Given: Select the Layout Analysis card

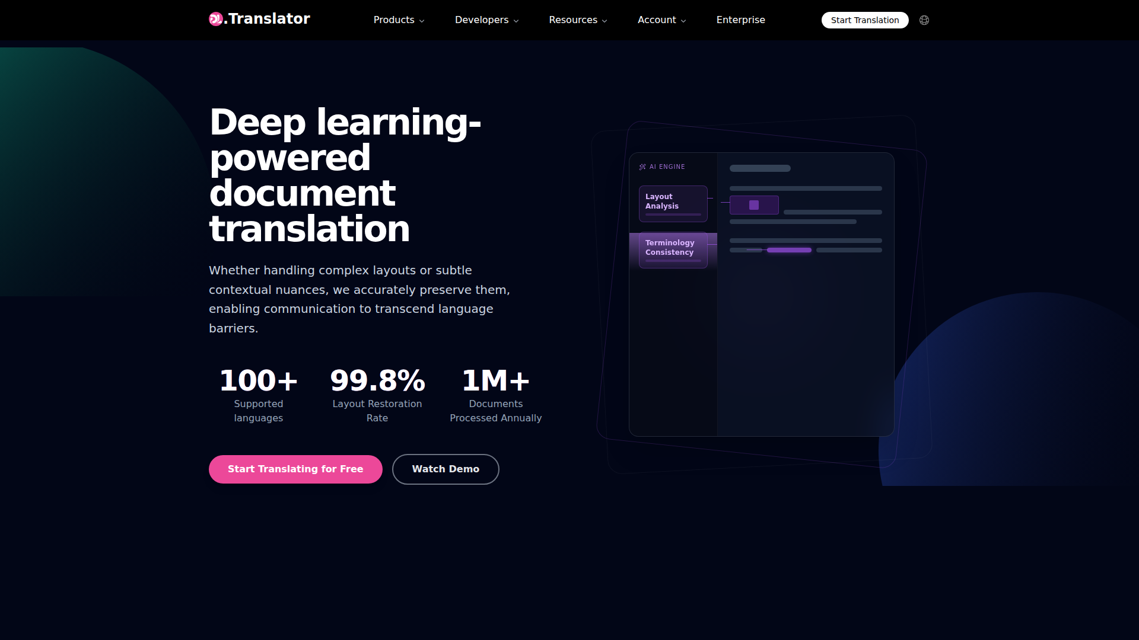Looking at the screenshot, I should [x=673, y=203].
